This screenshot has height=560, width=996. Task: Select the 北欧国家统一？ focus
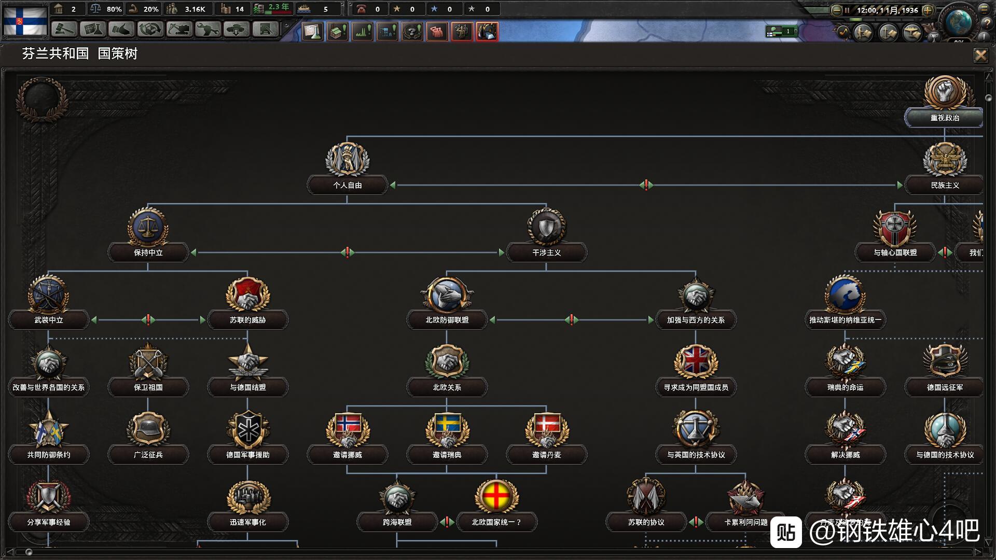496,522
